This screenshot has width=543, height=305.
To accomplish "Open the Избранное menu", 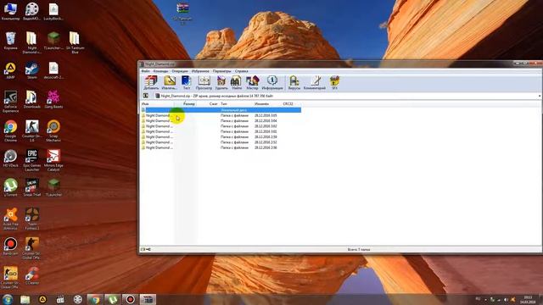I will coord(200,71).
